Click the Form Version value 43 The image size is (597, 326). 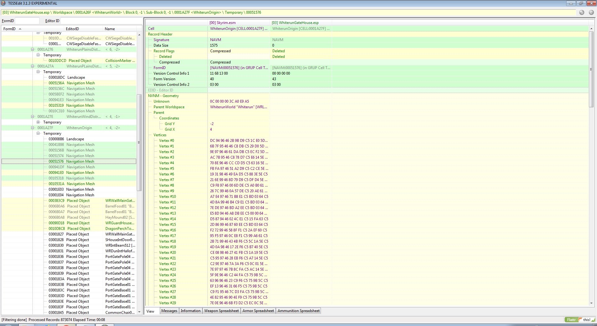pos(274,79)
